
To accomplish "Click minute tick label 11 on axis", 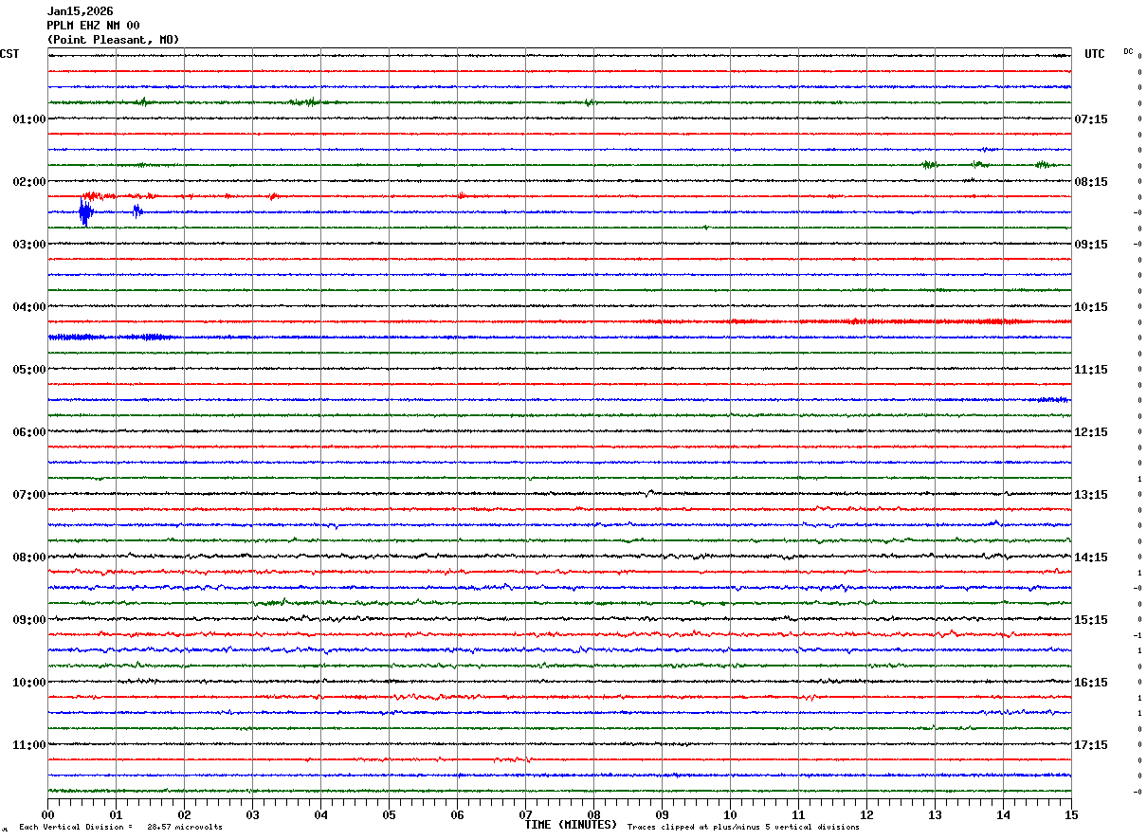I will pyautogui.click(x=798, y=814).
